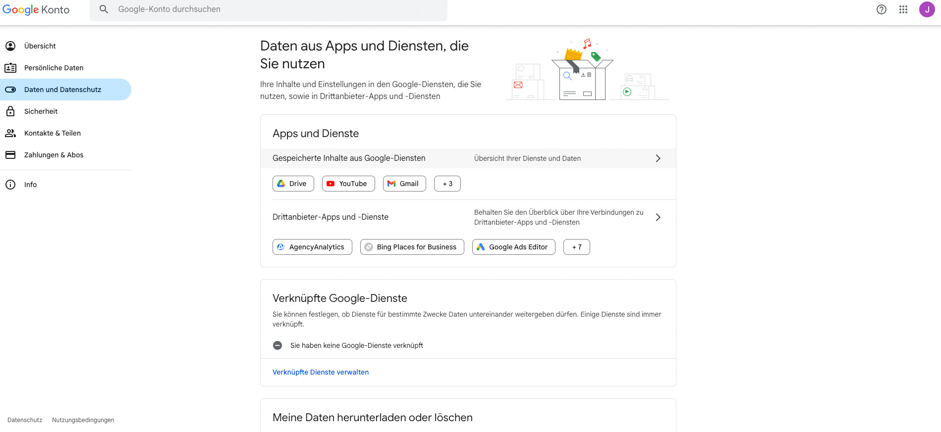The width and height of the screenshot is (941, 432).
Task: Click the Gmail chip label
Action: (x=409, y=184)
